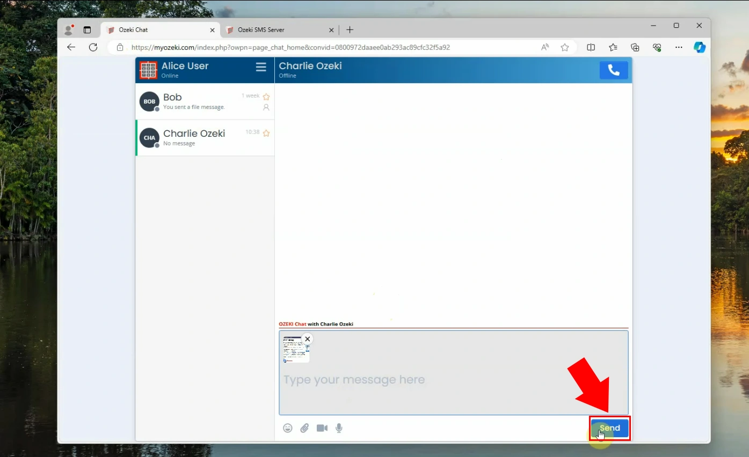The width and height of the screenshot is (749, 457).
Task: Click the CHA avatar
Action: click(x=149, y=138)
